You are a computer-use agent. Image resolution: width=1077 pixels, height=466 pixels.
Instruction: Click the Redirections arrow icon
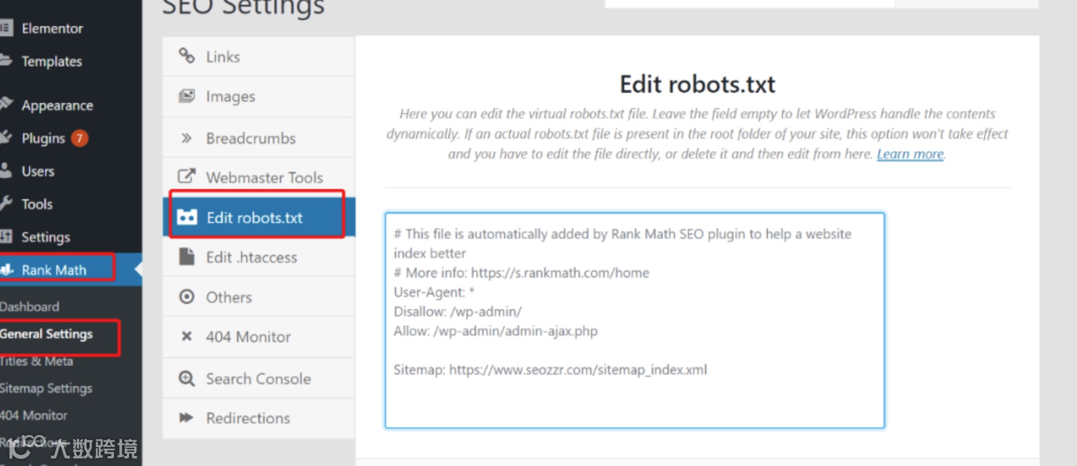tap(186, 418)
